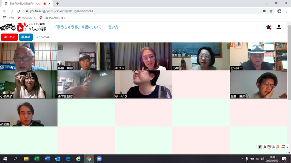The height and width of the screenshot is (163, 291).
Task: Close the current browser tab
Action: click(x=50, y=4)
